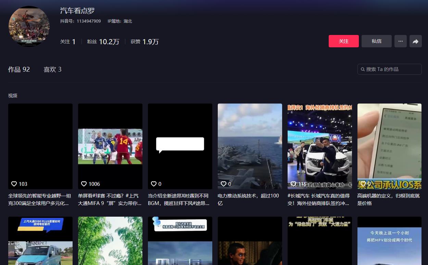Screen dimensions: 428x265
Task: Open the green trees video thumbnail
Action: point(110,241)
